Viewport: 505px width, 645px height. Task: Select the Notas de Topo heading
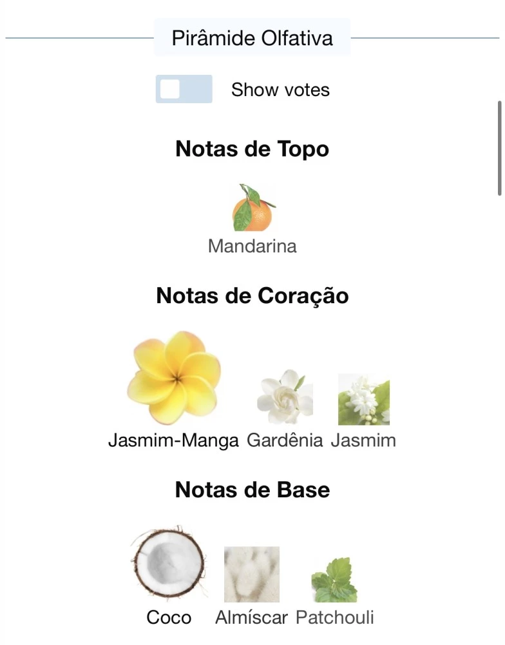tap(252, 148)
